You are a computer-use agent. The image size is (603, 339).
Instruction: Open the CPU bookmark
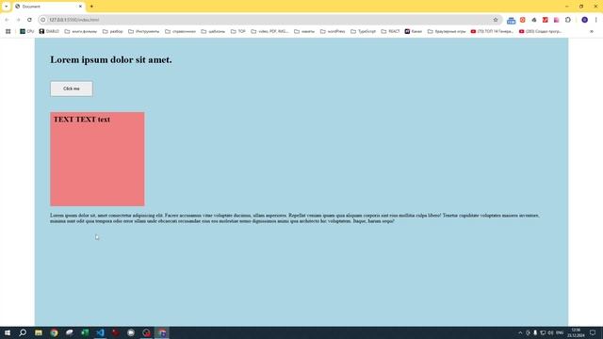27,31
